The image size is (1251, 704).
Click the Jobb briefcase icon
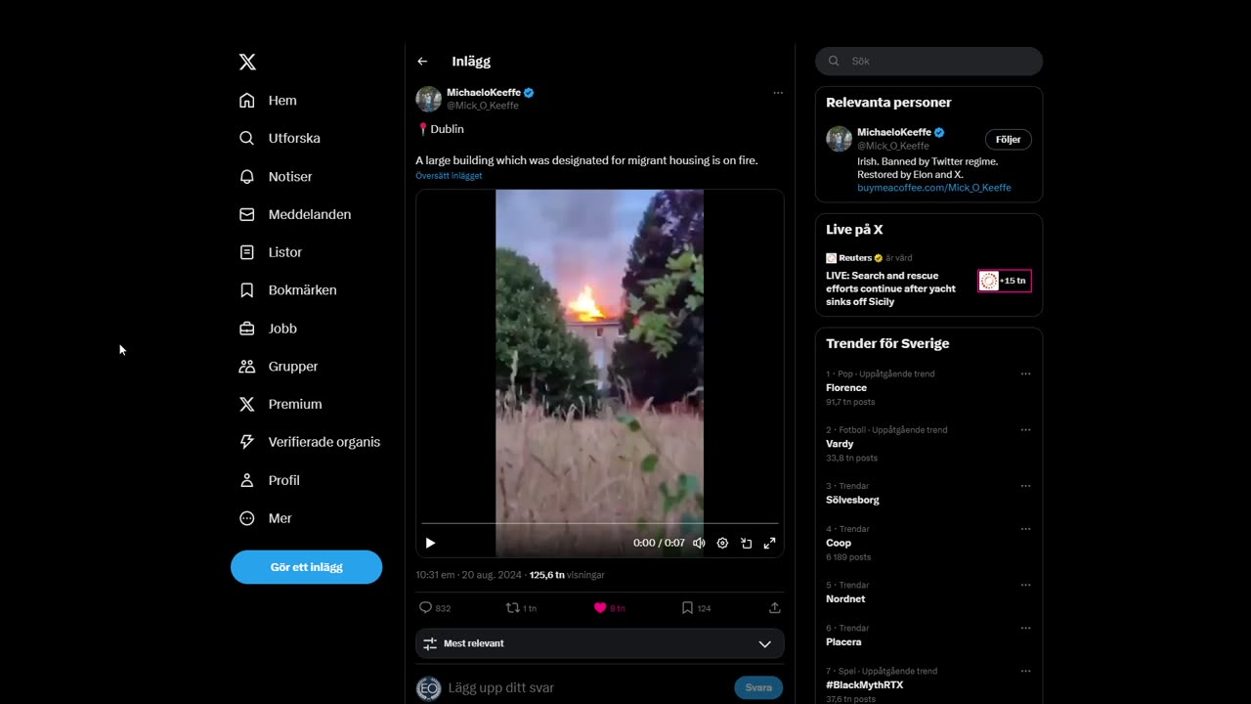pyautogui.click(x=247, y=329)
